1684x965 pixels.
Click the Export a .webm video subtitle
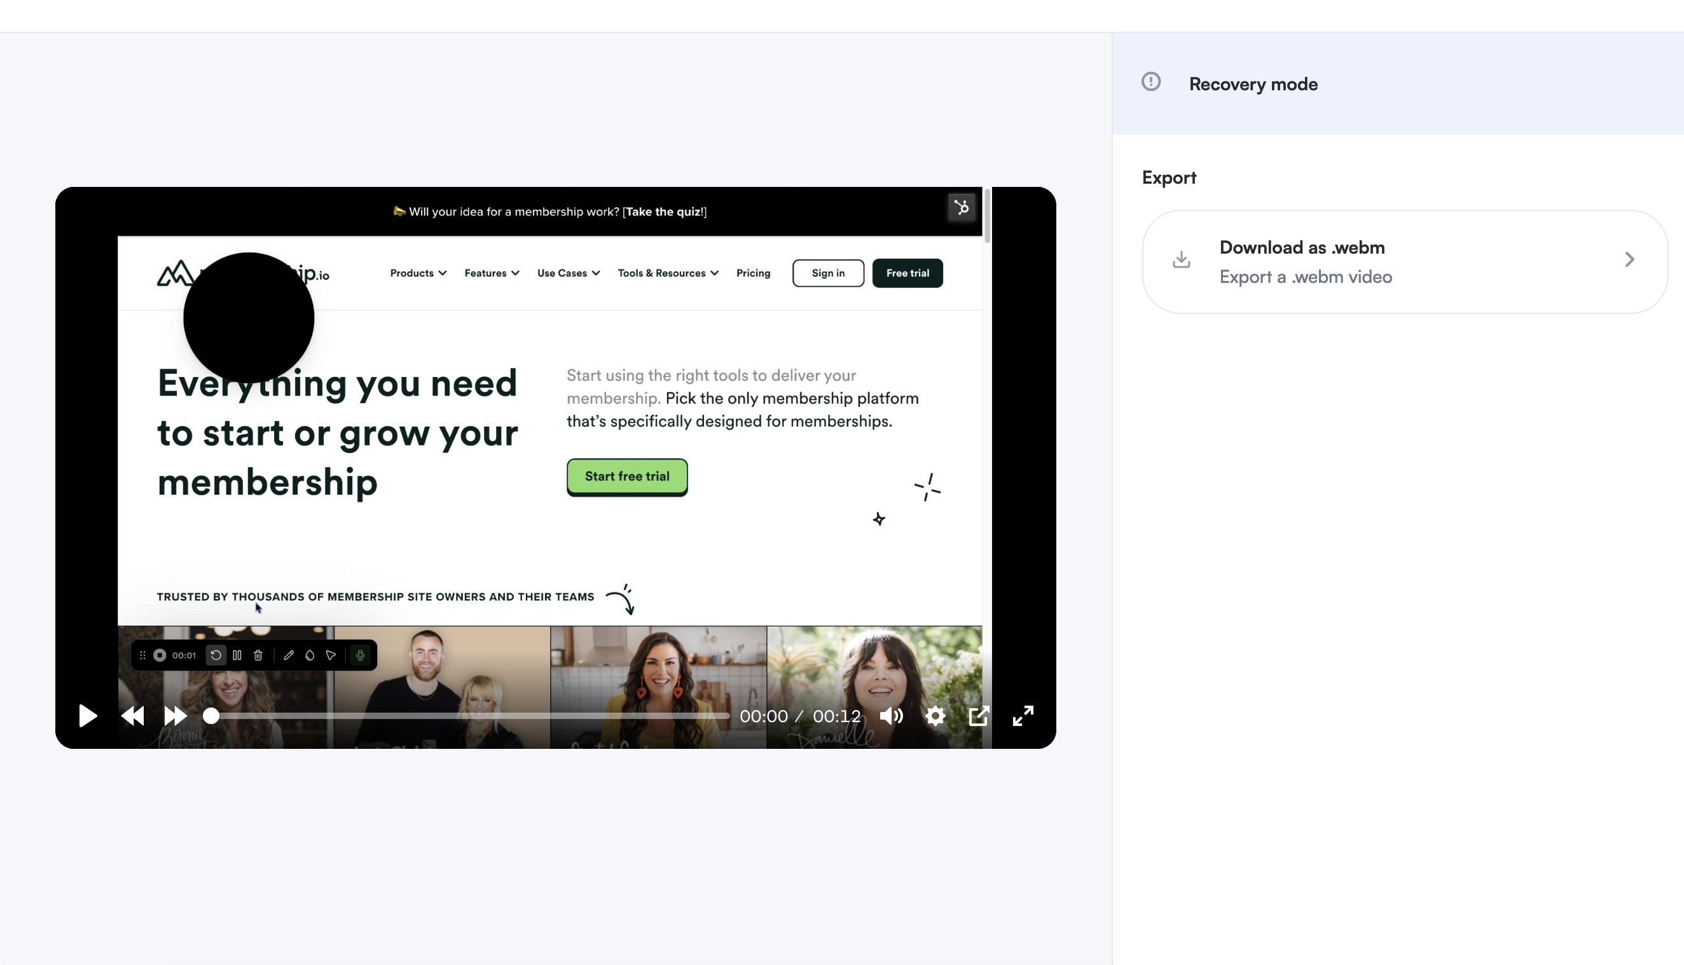(1306, 277)
